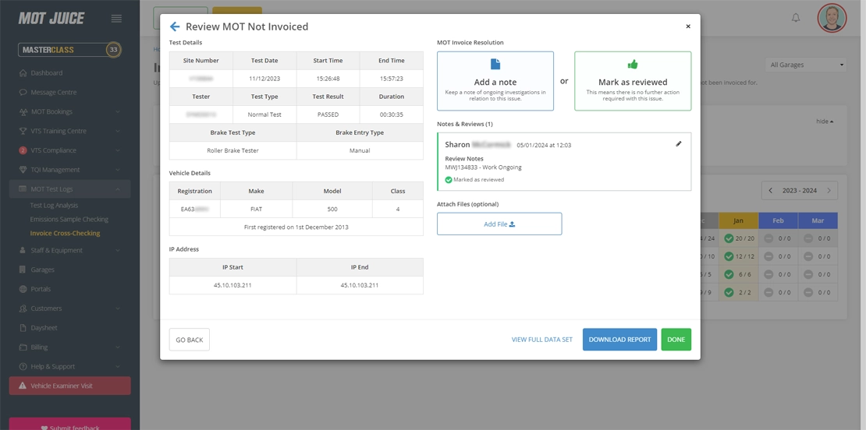Select the Mar column header

point(818,220)
